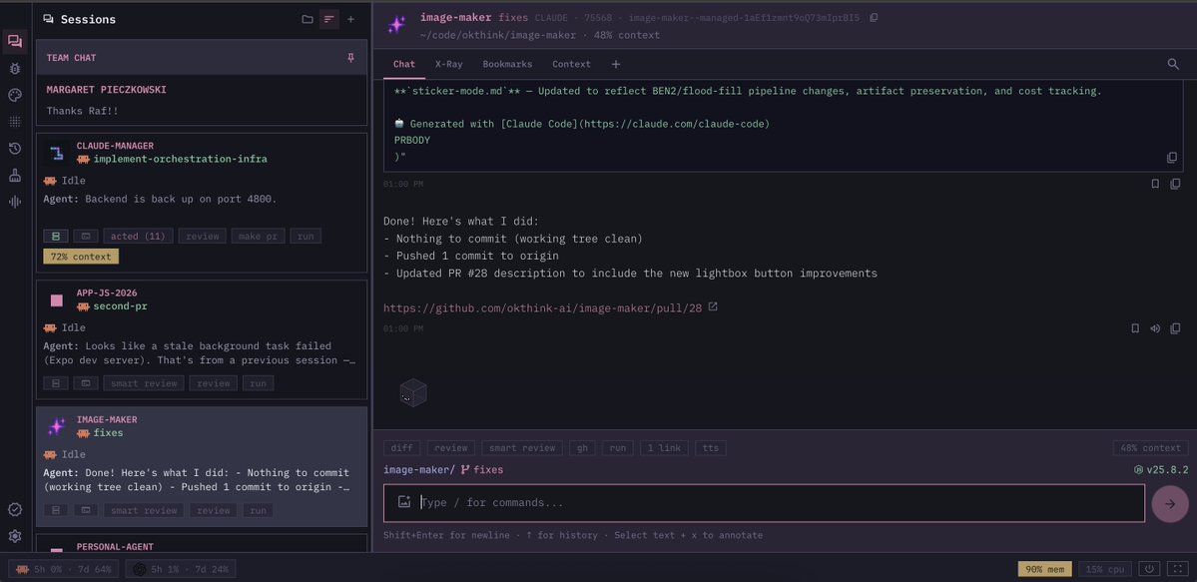Click the '1 link' button above the input
Viewport: 1197px width, 582px height.
[x=663, y=448]
